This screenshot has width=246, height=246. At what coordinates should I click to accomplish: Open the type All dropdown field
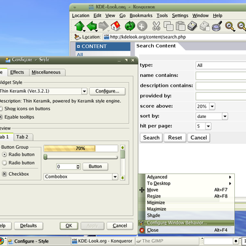tap(221, 65)
